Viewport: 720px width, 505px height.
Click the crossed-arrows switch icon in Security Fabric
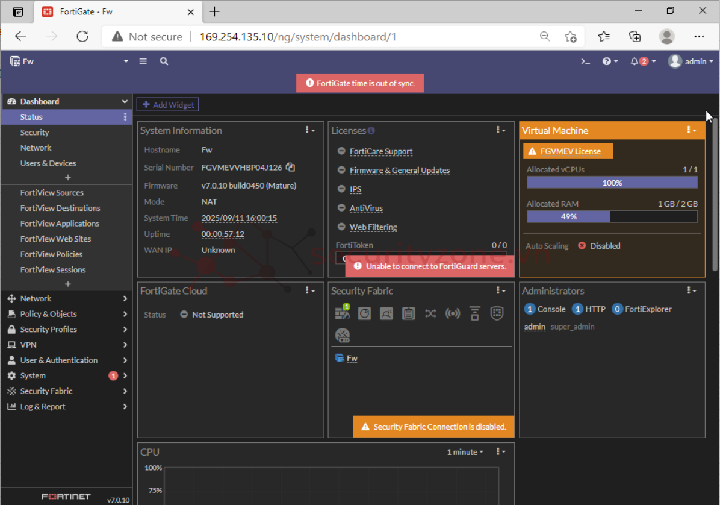pos(430,314)
